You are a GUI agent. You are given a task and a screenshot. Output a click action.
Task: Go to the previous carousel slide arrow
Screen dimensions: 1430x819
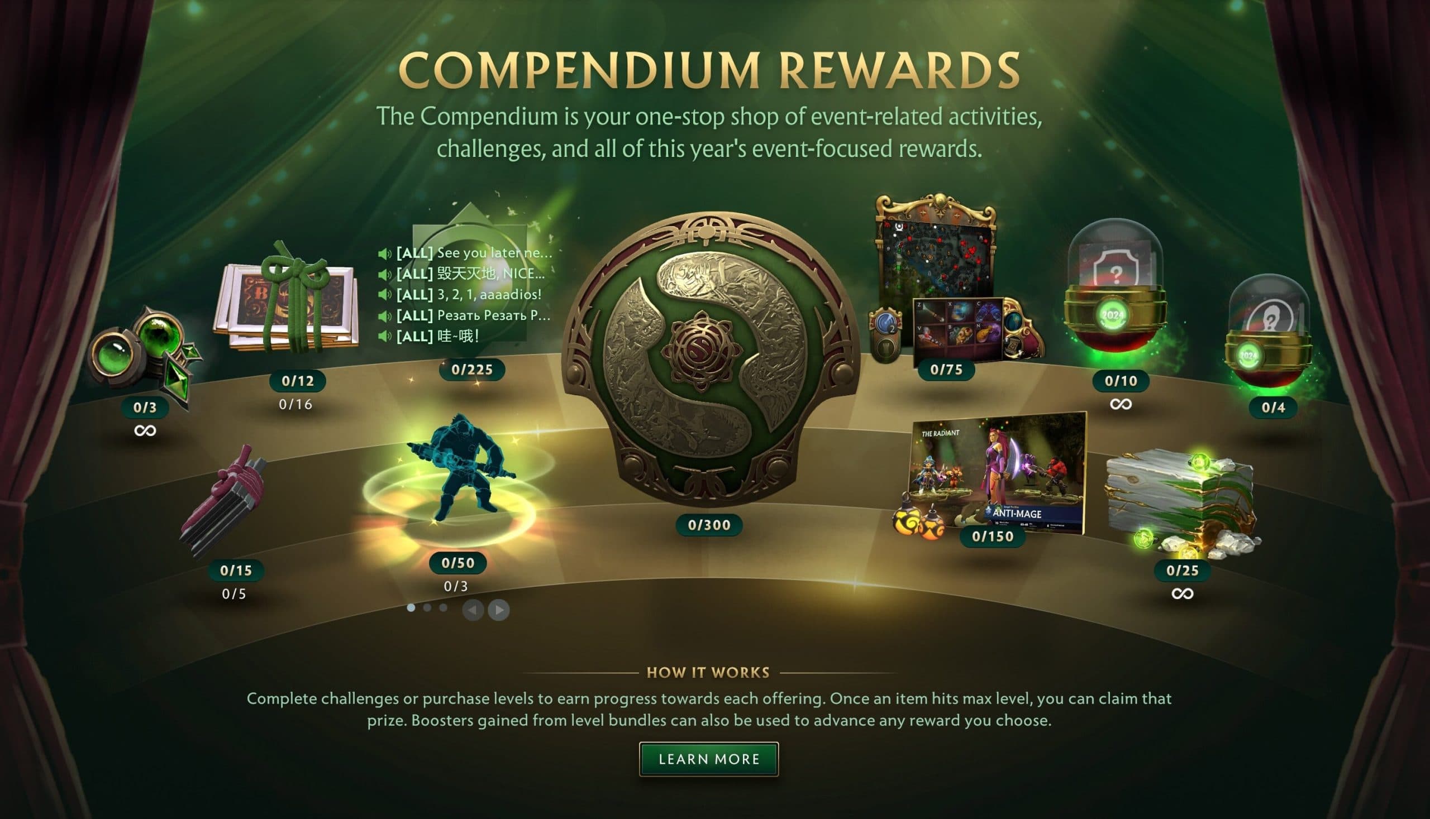point(473,610)
